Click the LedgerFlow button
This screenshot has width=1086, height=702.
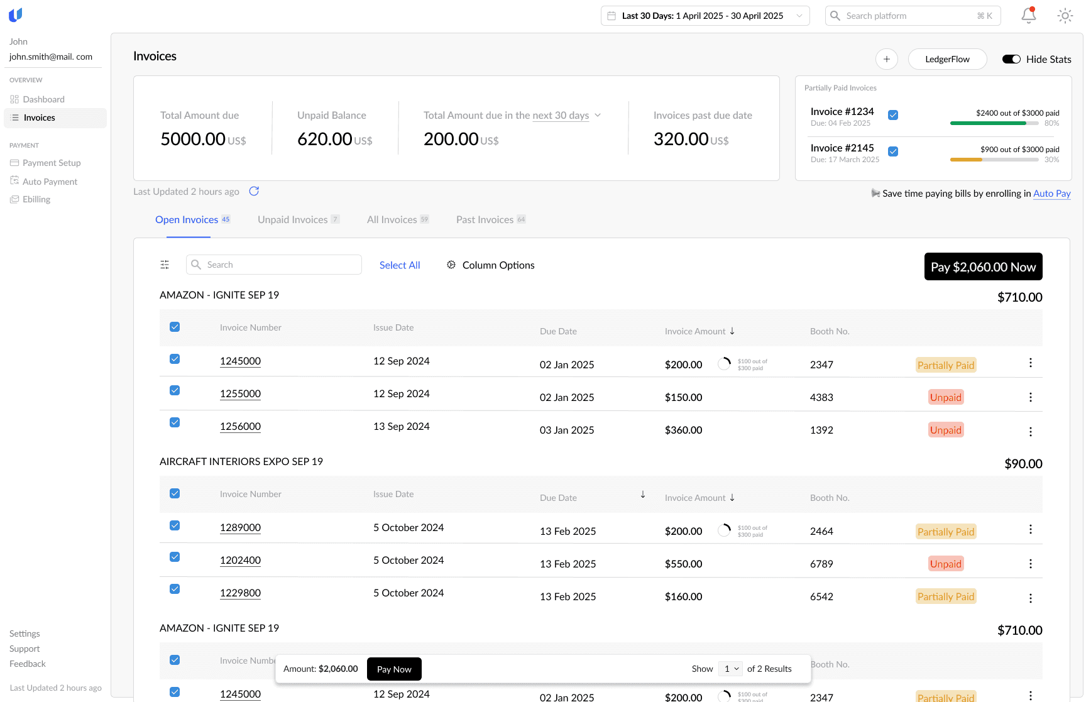click(947, 59)
